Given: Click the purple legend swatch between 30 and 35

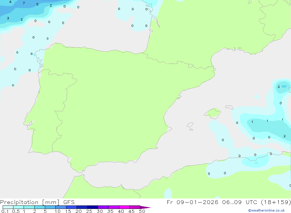Looking at the screenshot, I should click(103, 207).
